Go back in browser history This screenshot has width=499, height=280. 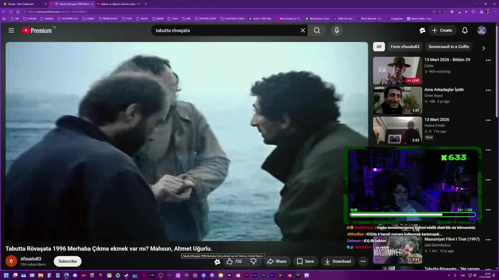pyautogui.click(x=4, y=12)
